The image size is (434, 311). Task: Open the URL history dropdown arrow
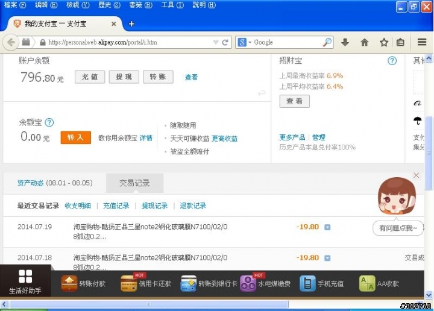point(216,42)
